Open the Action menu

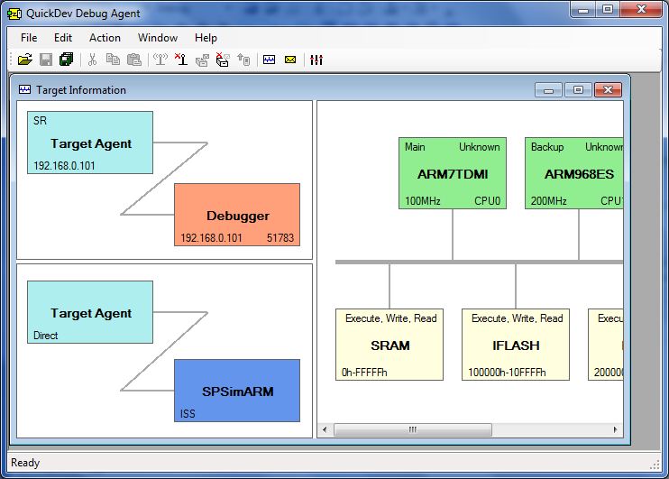(x=105, y=38)
